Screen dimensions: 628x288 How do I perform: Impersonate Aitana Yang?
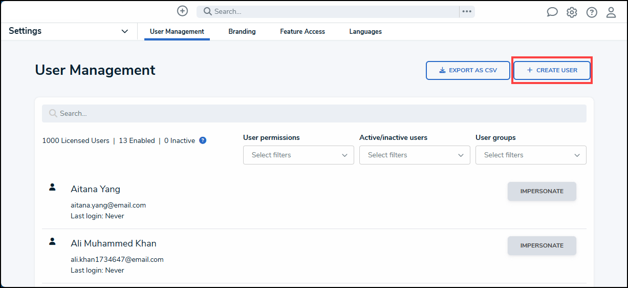[x=542, y=191]
